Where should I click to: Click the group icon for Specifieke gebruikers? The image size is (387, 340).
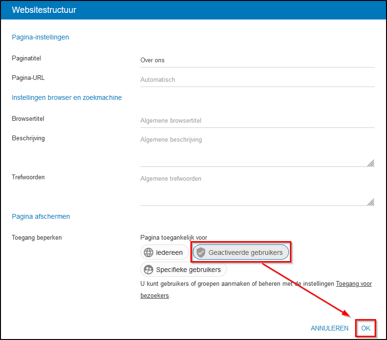149,270
